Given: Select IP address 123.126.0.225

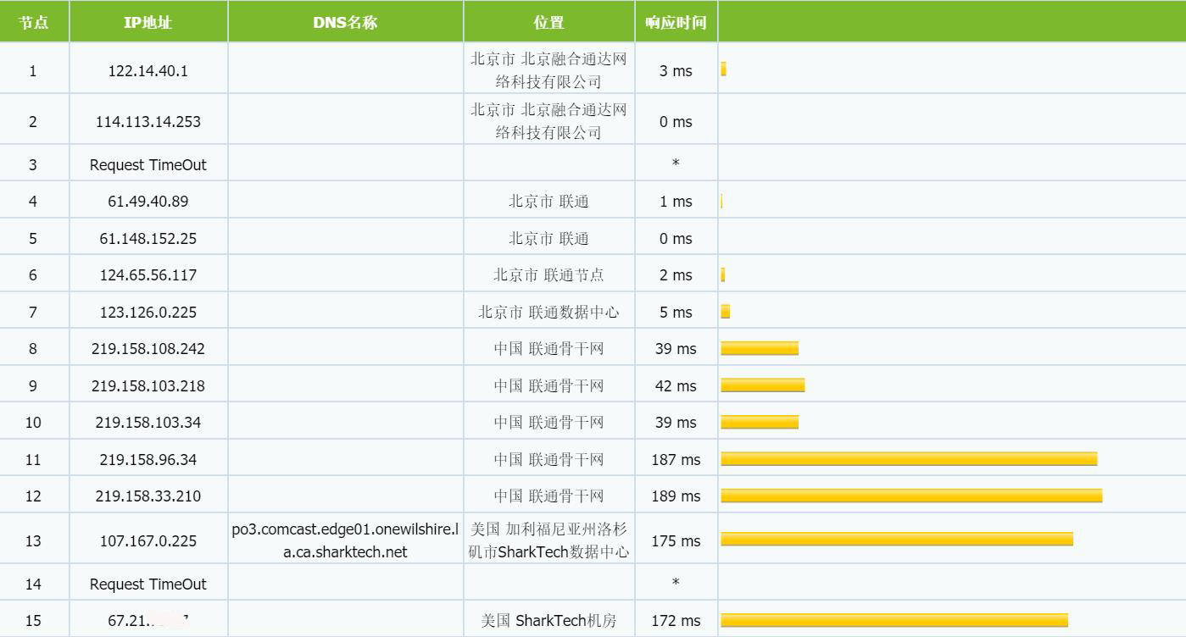Looking at the screenshot, I should (x=148, y=313).
